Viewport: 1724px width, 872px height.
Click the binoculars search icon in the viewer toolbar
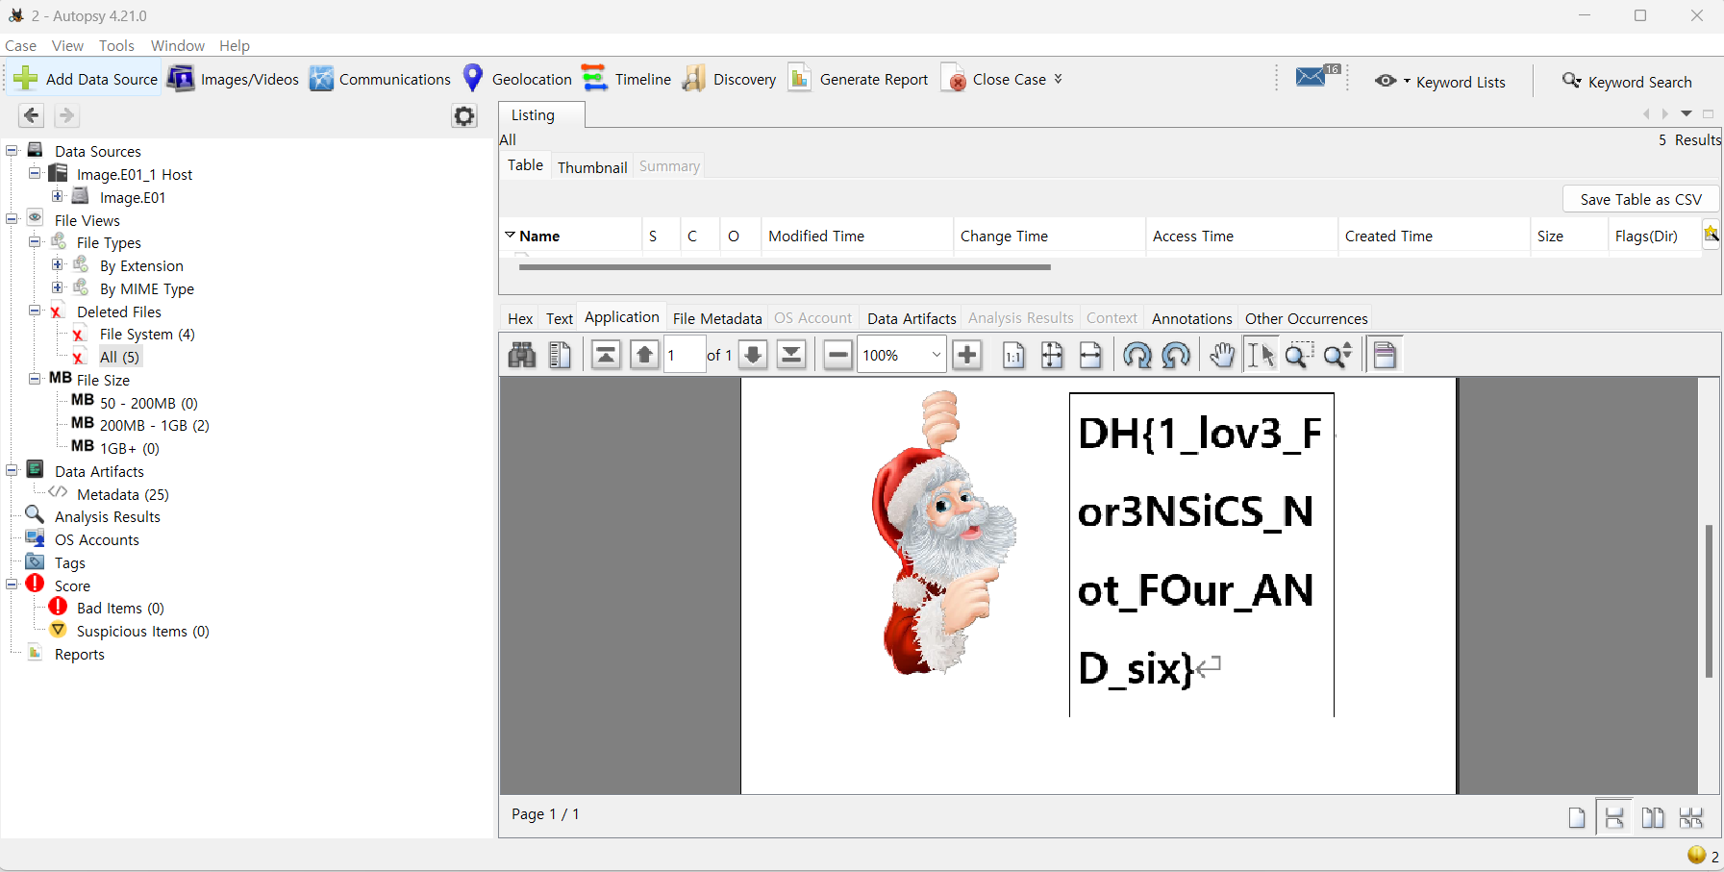(522, 355)
